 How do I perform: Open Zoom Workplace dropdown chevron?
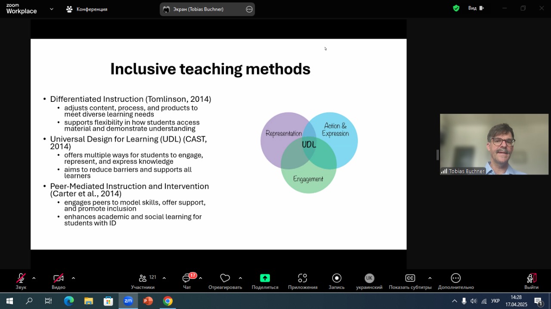tap(52, 9)
